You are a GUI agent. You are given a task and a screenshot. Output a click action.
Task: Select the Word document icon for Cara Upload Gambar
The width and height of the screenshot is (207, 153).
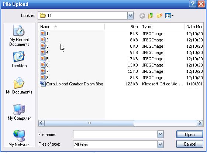tap(43, 84)
